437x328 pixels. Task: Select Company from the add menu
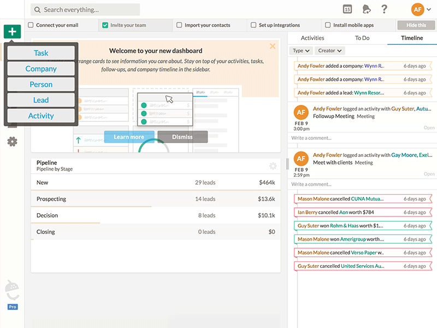41,69
